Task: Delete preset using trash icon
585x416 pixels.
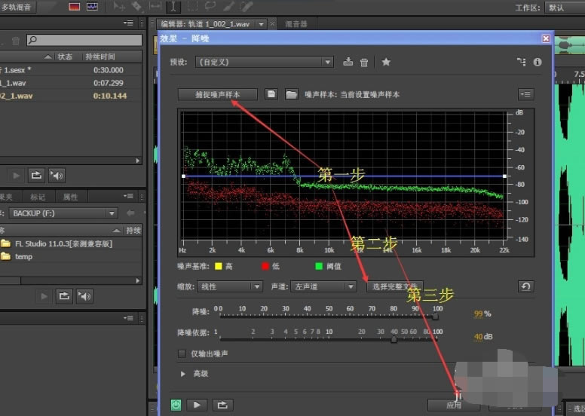Action: (x=364, y=63)
